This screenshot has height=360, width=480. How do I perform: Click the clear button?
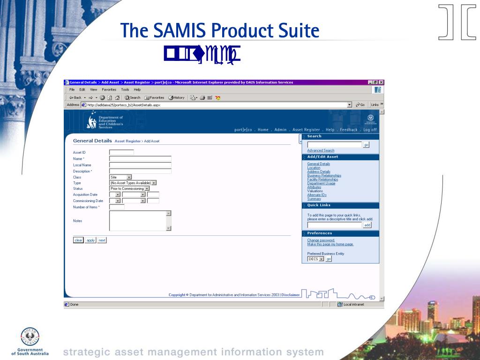[x=78, y=240]
